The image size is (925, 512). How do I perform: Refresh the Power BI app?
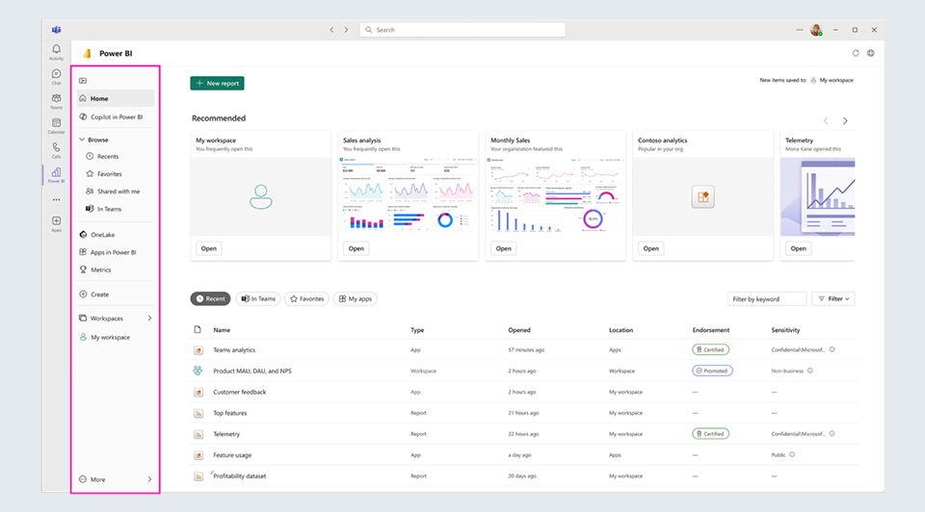point(856,53)
